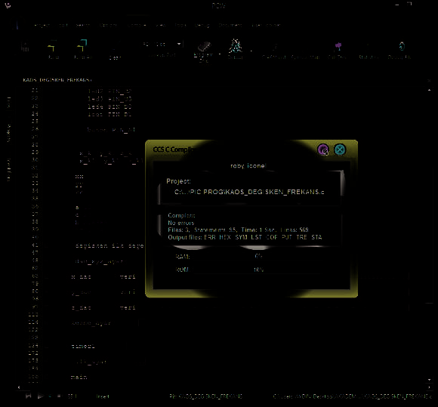Open the C/ASM List output
This screenshot has width=438, height=407.
pyautogui.click(x=273, y=51)
